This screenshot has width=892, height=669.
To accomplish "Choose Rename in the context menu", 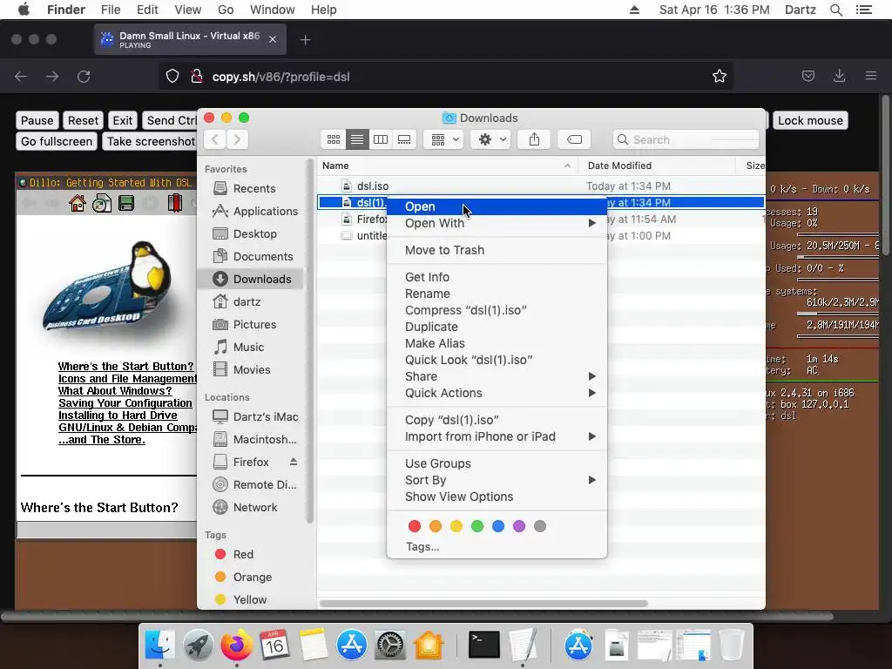I will tap(497, 294).
